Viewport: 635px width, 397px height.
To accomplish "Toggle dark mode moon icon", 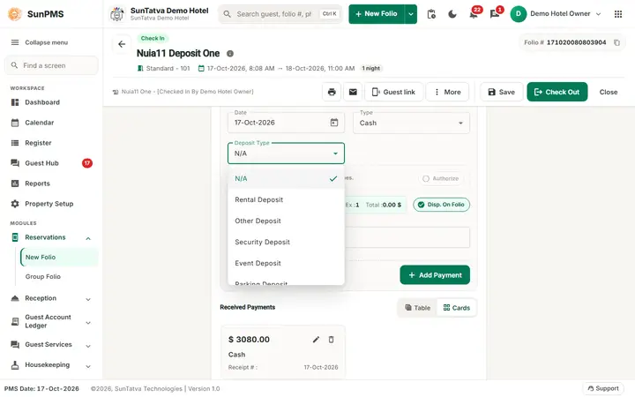I will pyautogui.click(x=452, y=14).
